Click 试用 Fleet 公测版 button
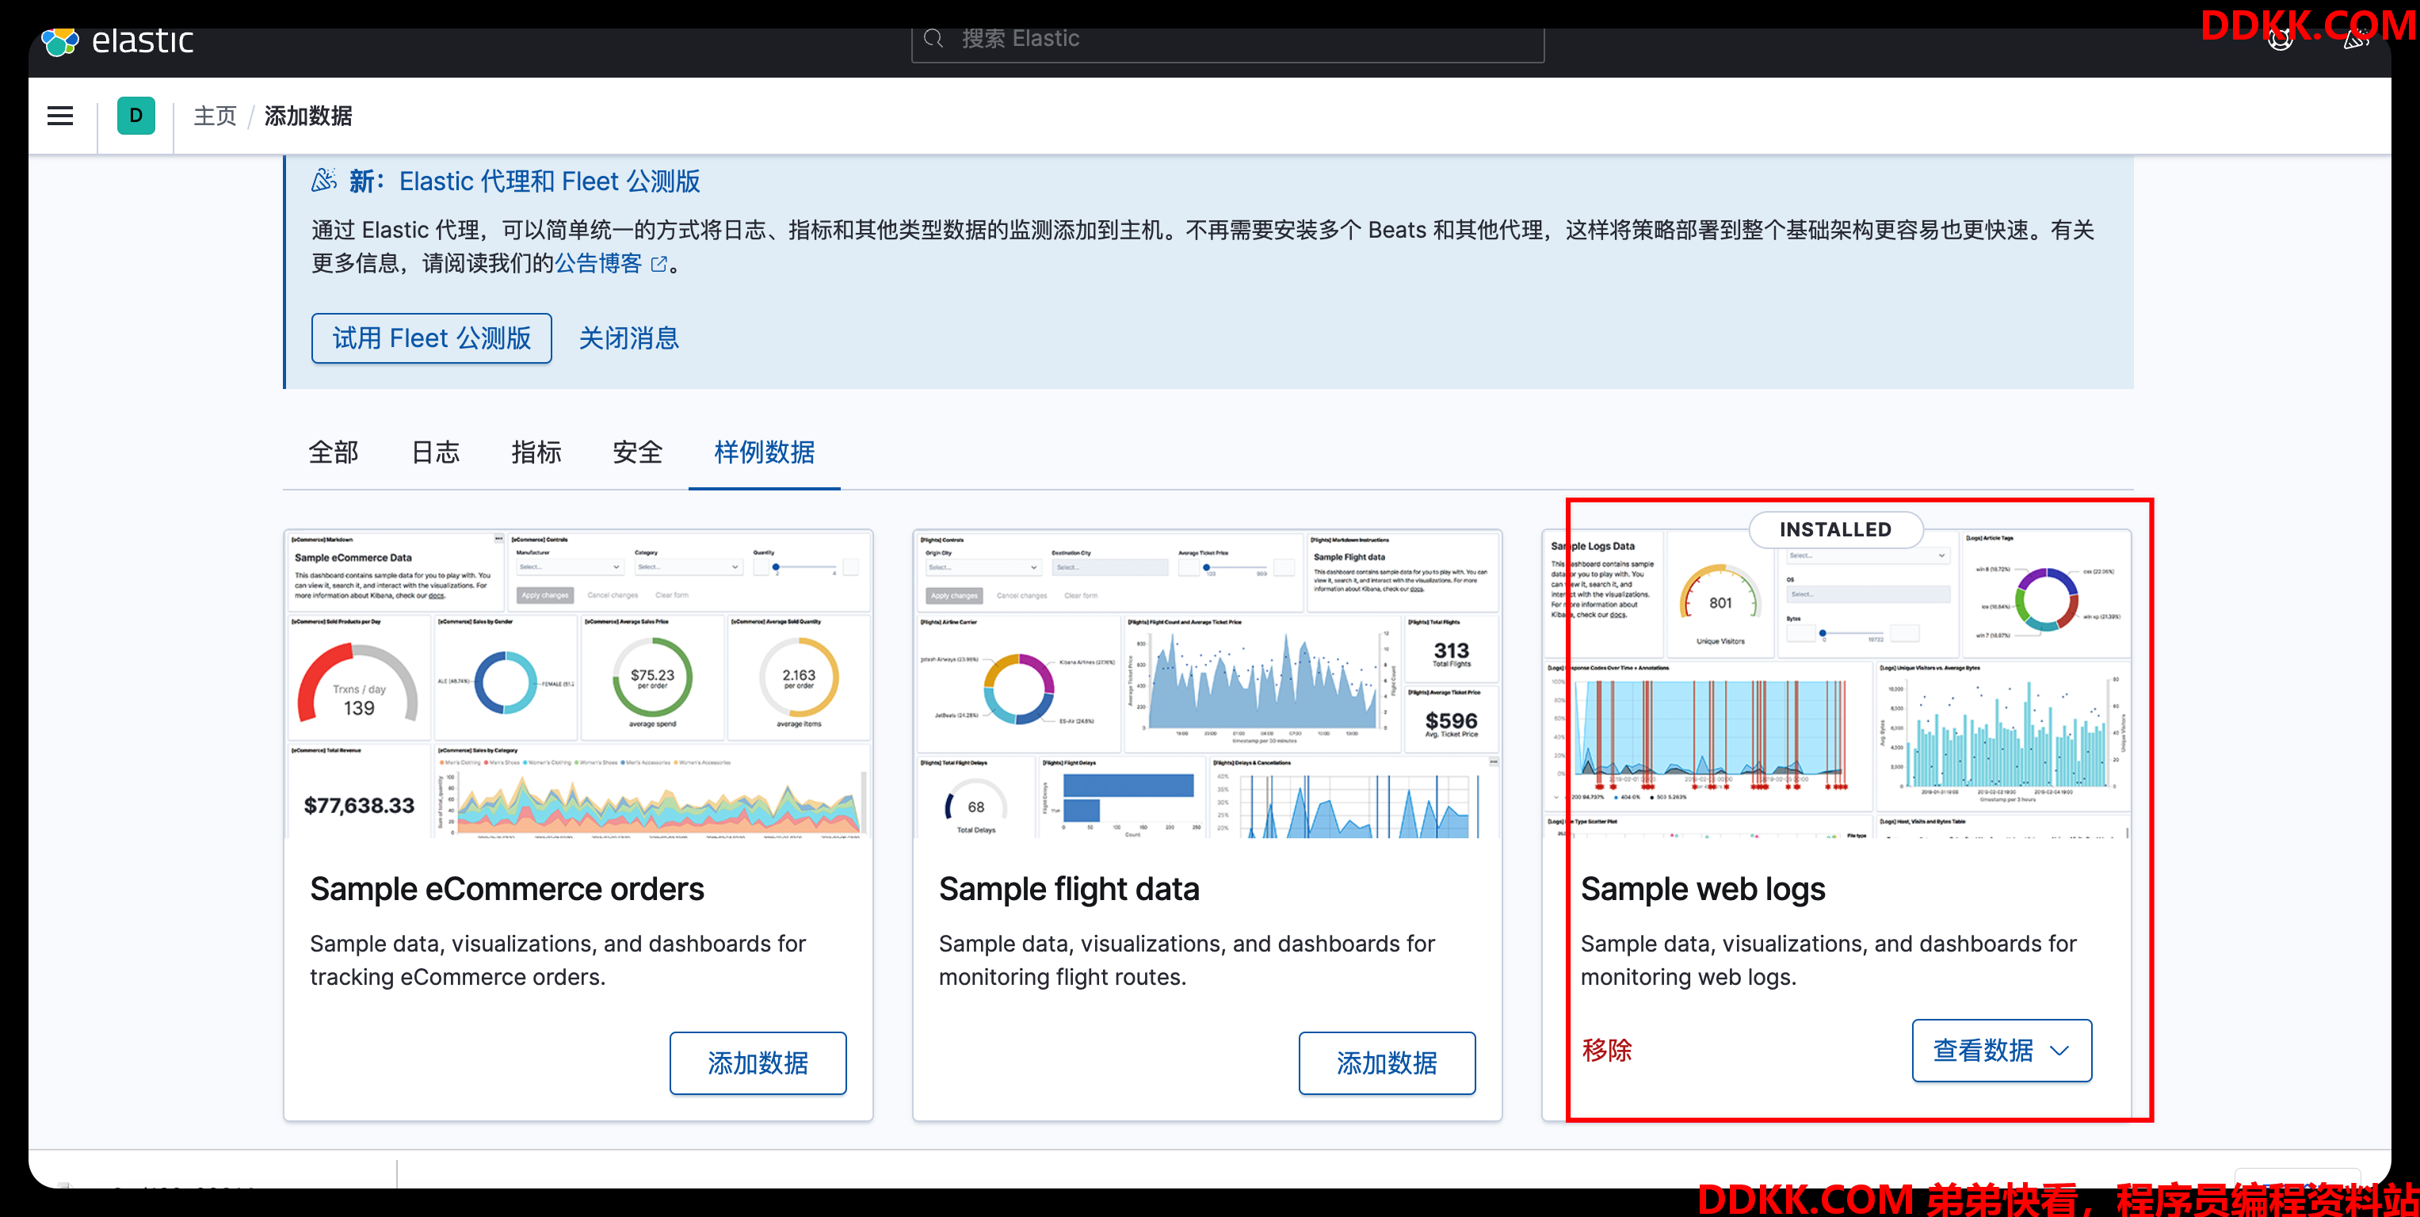 pos(431,338)
